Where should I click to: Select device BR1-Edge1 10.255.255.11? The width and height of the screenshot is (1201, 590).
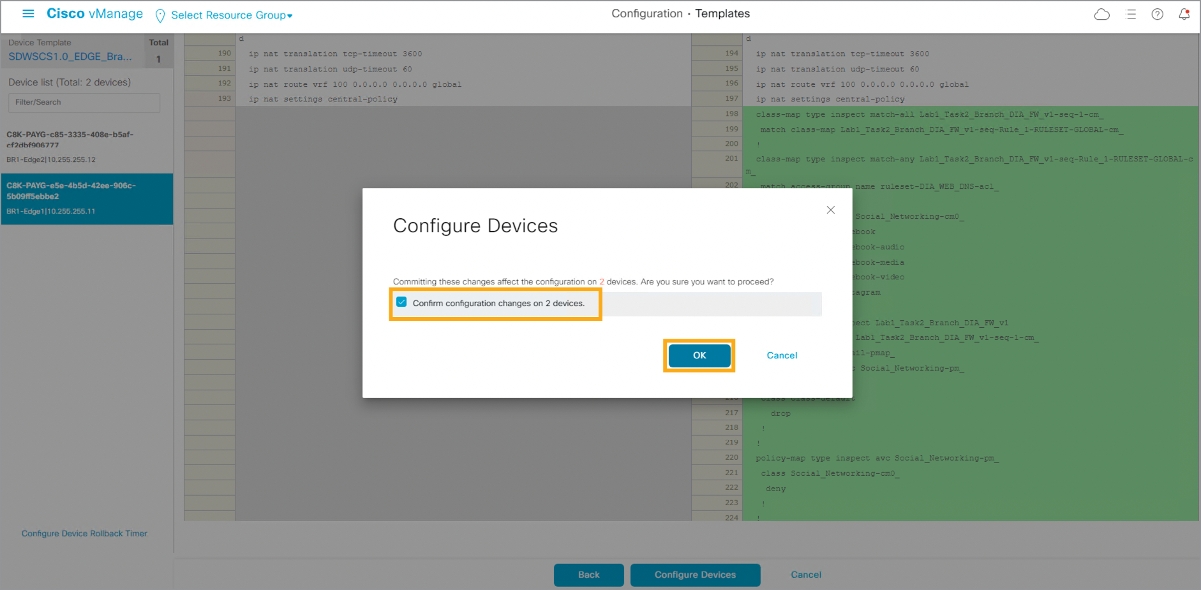click(x=87, y=198)
